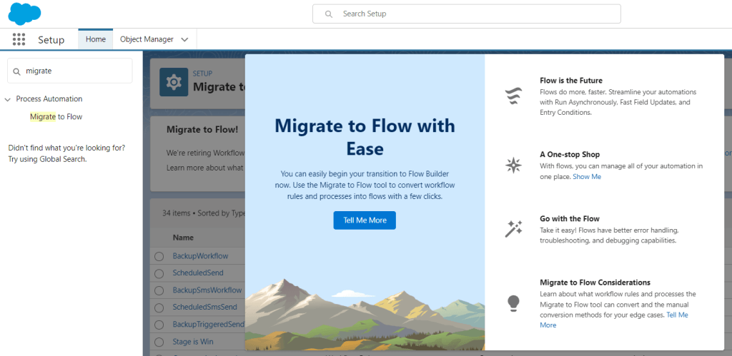Select the ScheduledSend radio button
This screenshot has width=732, height=356.
[x=159, y=273]
